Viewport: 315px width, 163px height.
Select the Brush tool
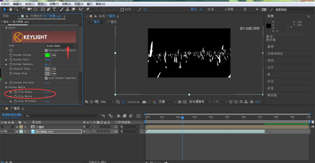[x=61, y=9]
